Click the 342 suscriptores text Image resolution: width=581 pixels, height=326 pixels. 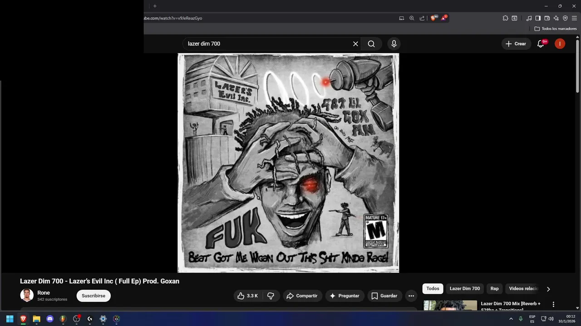pos(52,299)
